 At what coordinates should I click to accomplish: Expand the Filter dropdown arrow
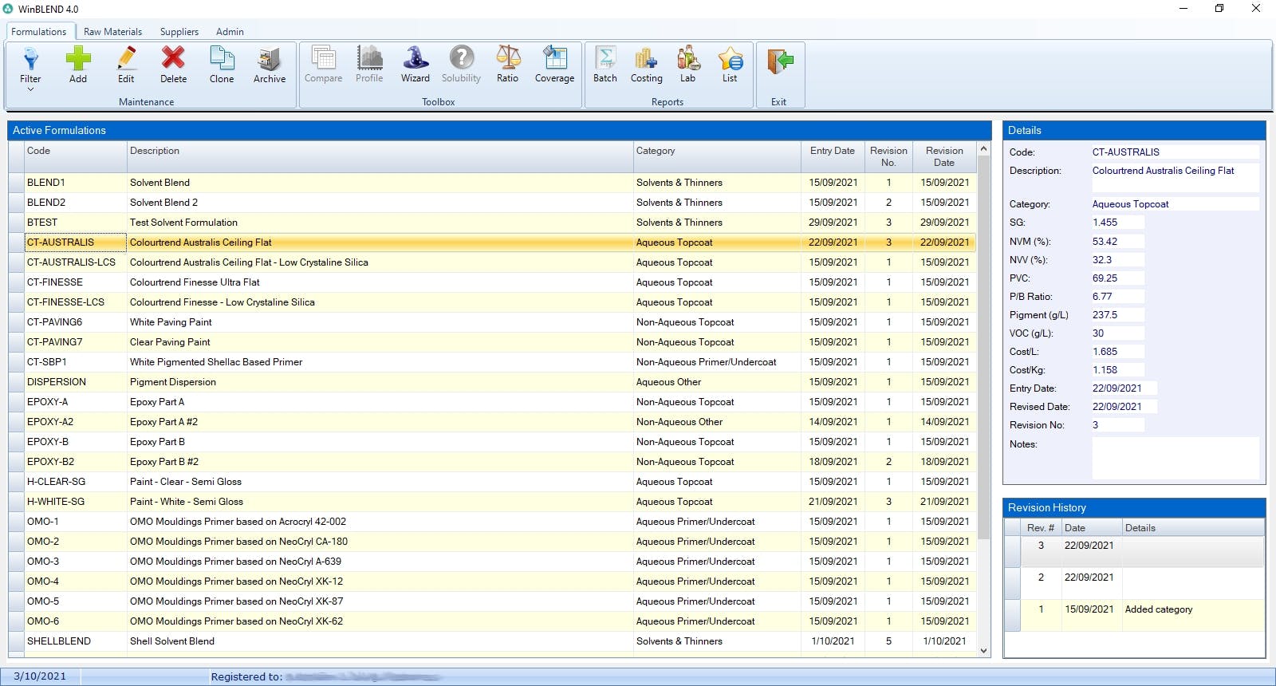click(x=30, y=89)
